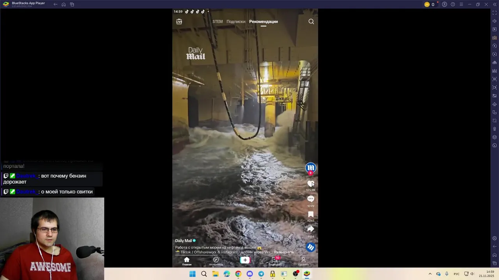Open the comments bubble icon
Image resolution: width=499 pixels, height=280 pixels.
pyautogui.click(x=311, y=199)
